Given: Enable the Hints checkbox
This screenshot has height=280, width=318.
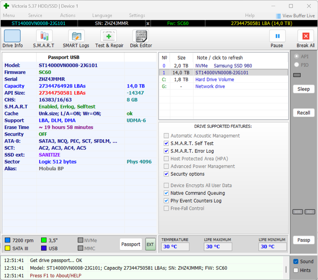Looking at the screenshot, I should click(x=296, y=270).
